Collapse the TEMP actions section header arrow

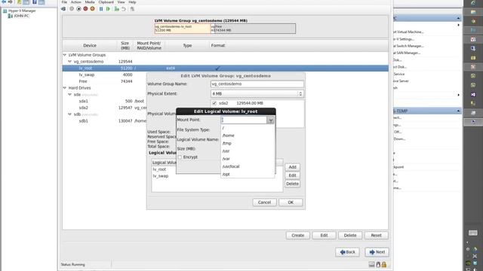coord(458,111)
